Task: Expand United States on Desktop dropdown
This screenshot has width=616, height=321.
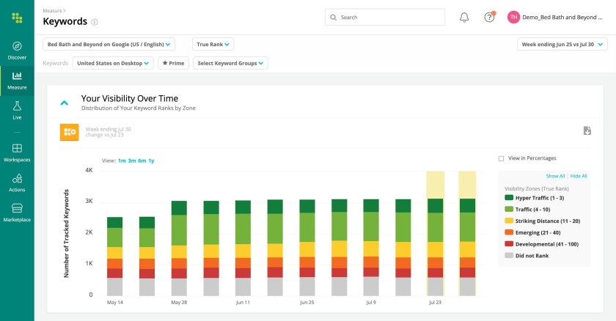Action: (x=114, y=64)
